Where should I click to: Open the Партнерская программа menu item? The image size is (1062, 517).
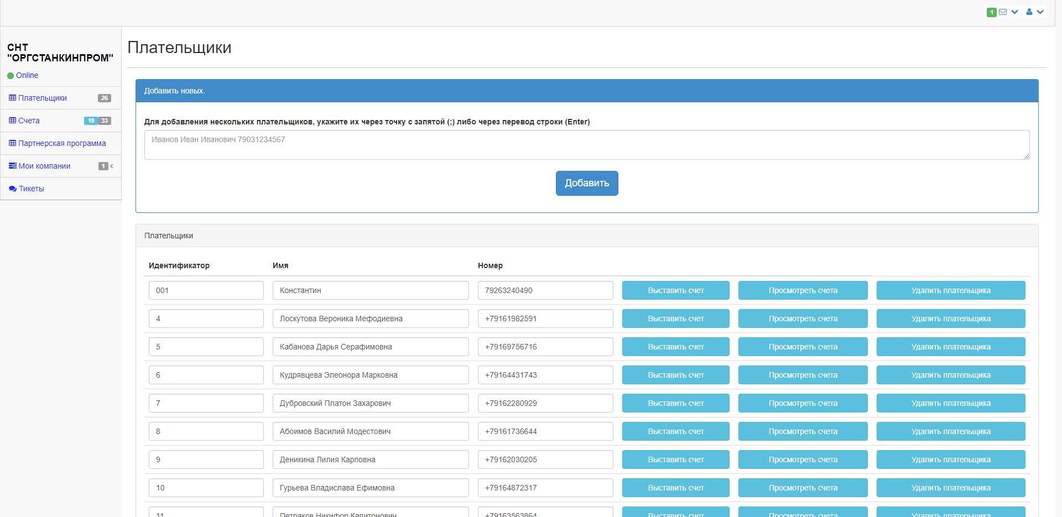coord(62,143)
